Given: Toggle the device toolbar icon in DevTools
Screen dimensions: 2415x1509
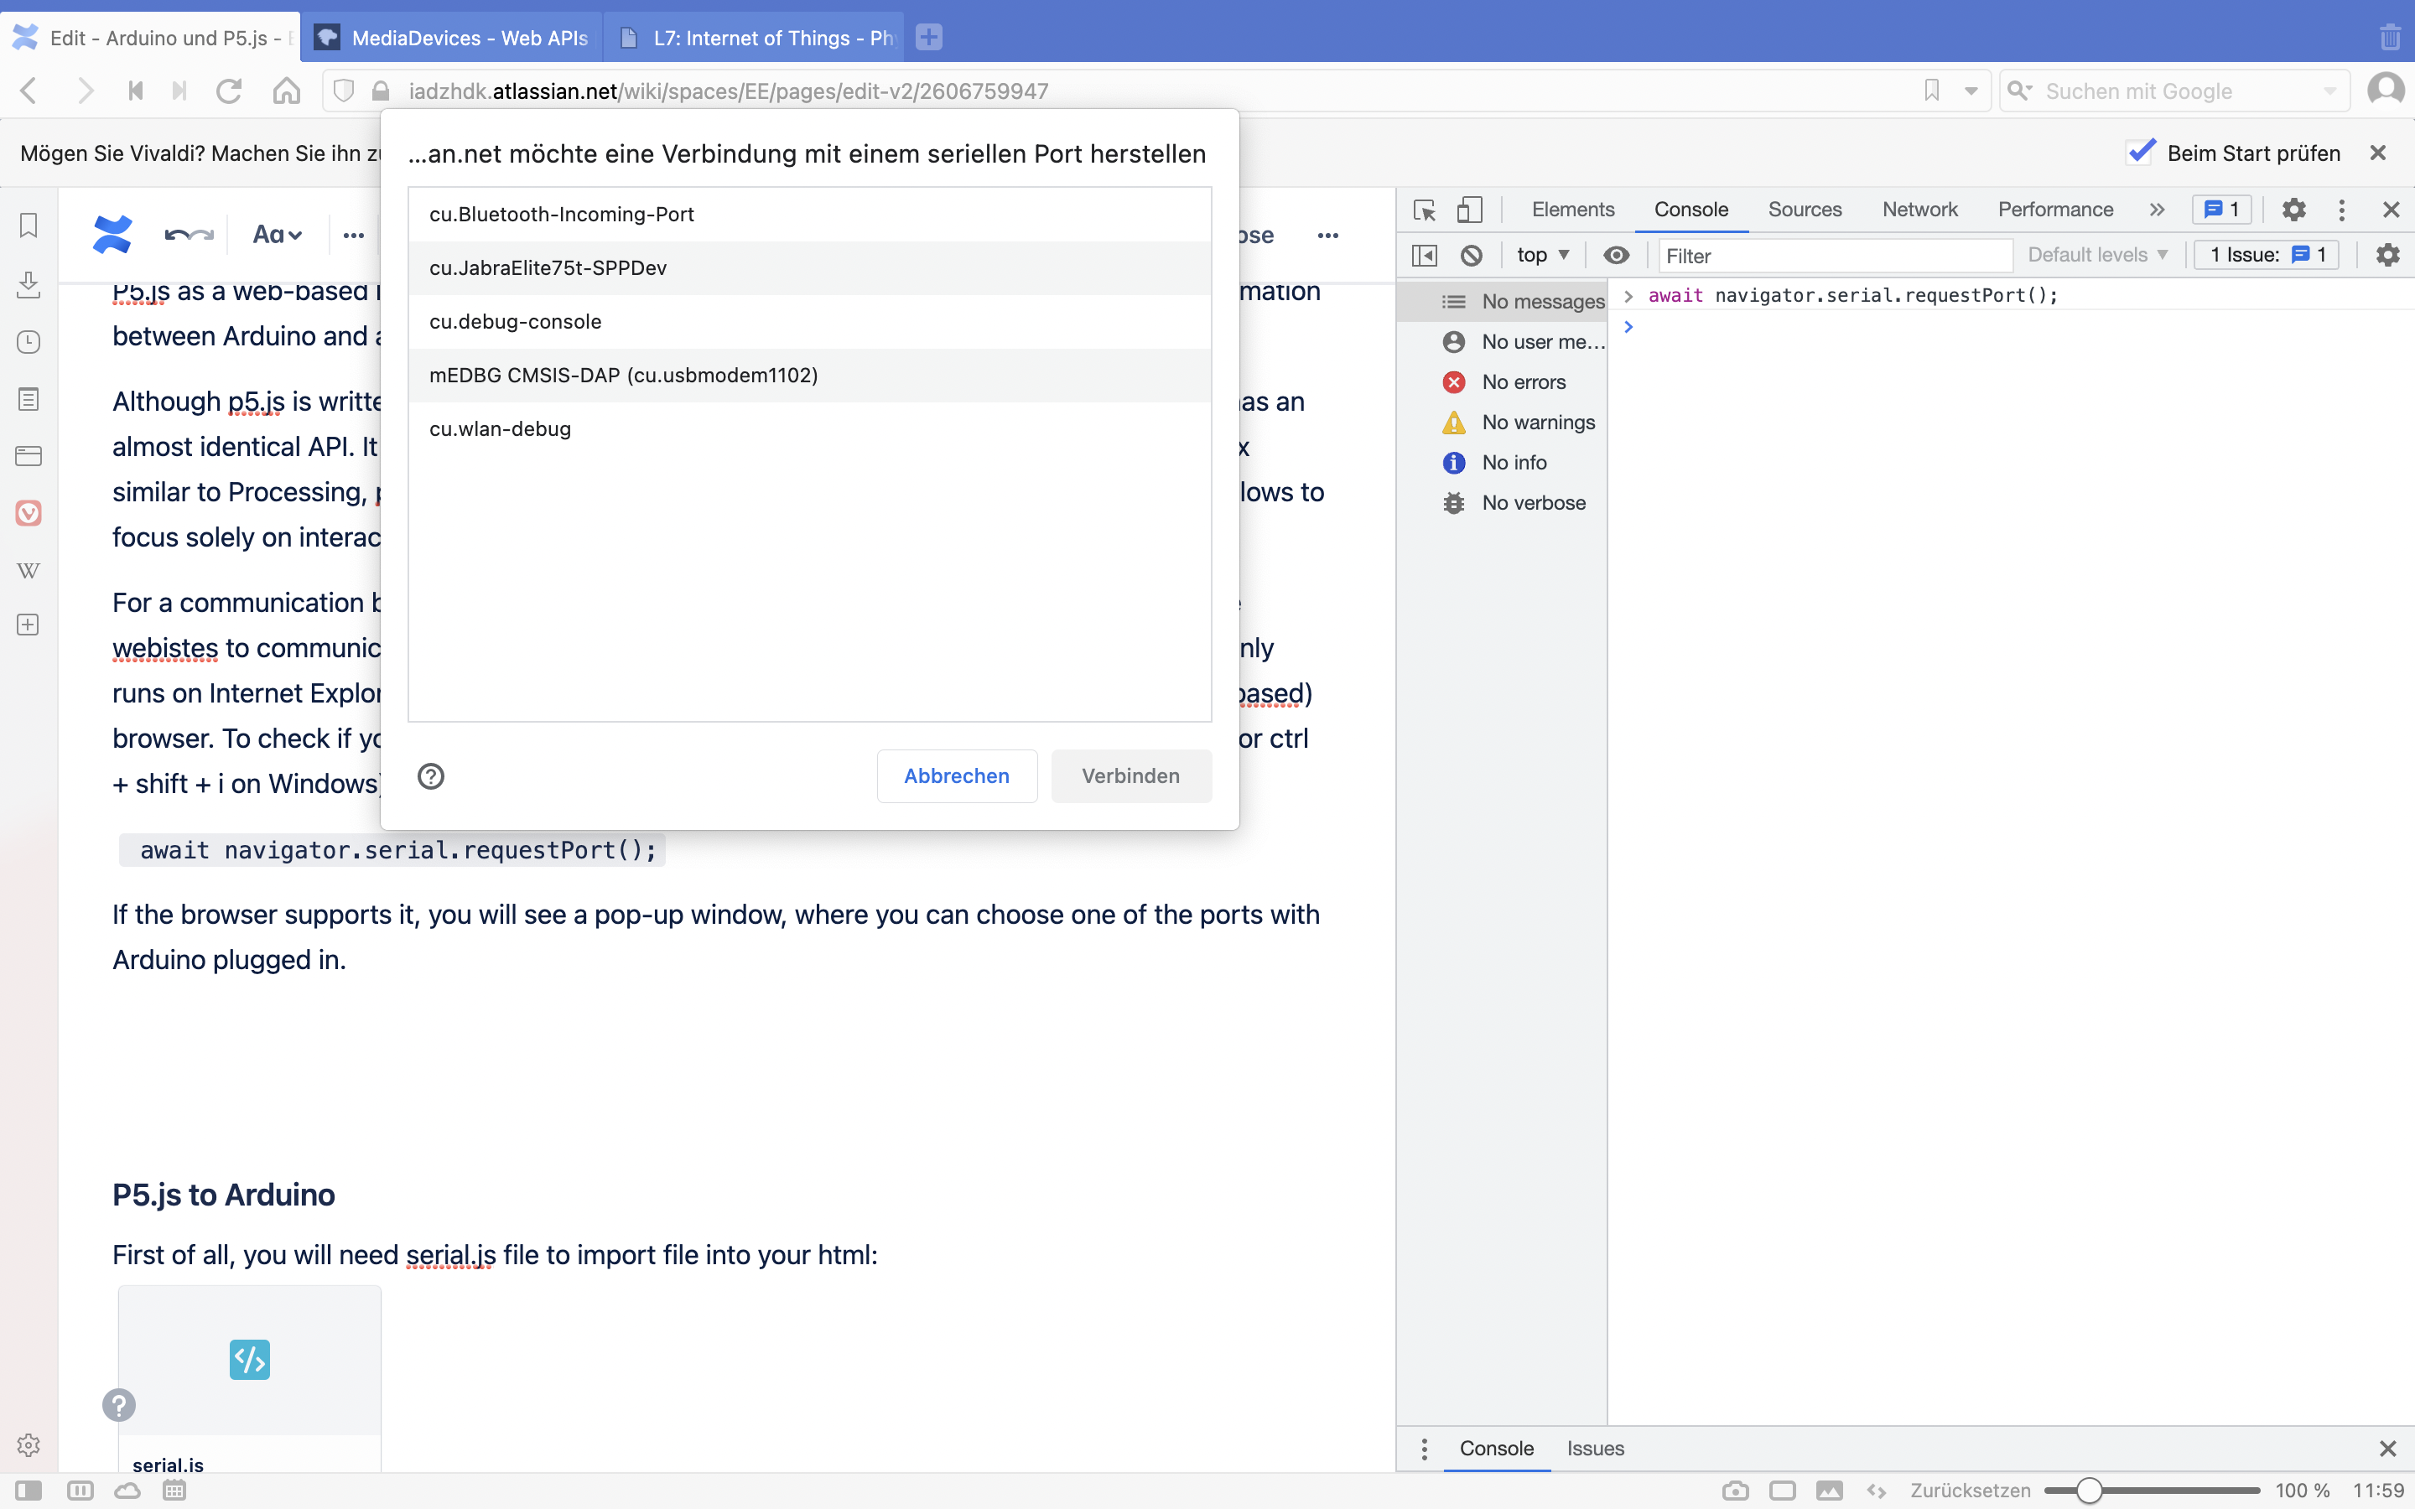Looking at the screenshot, I should click(1469, 210).
